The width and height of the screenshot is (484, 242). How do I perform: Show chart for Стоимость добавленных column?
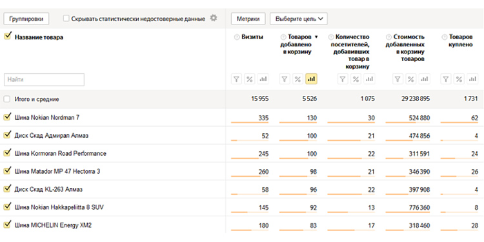(425, 79)
